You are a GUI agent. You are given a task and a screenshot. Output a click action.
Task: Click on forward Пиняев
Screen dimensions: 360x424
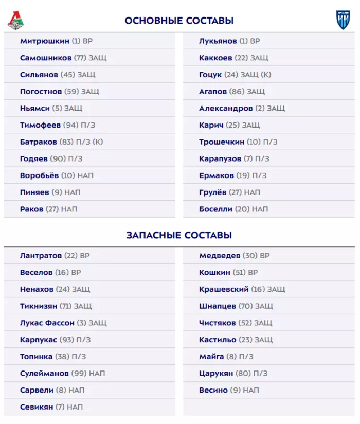pos(34,192)
